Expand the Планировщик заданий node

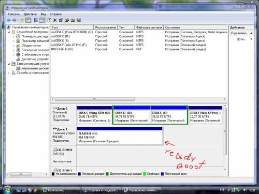click(x=13, y=36)
